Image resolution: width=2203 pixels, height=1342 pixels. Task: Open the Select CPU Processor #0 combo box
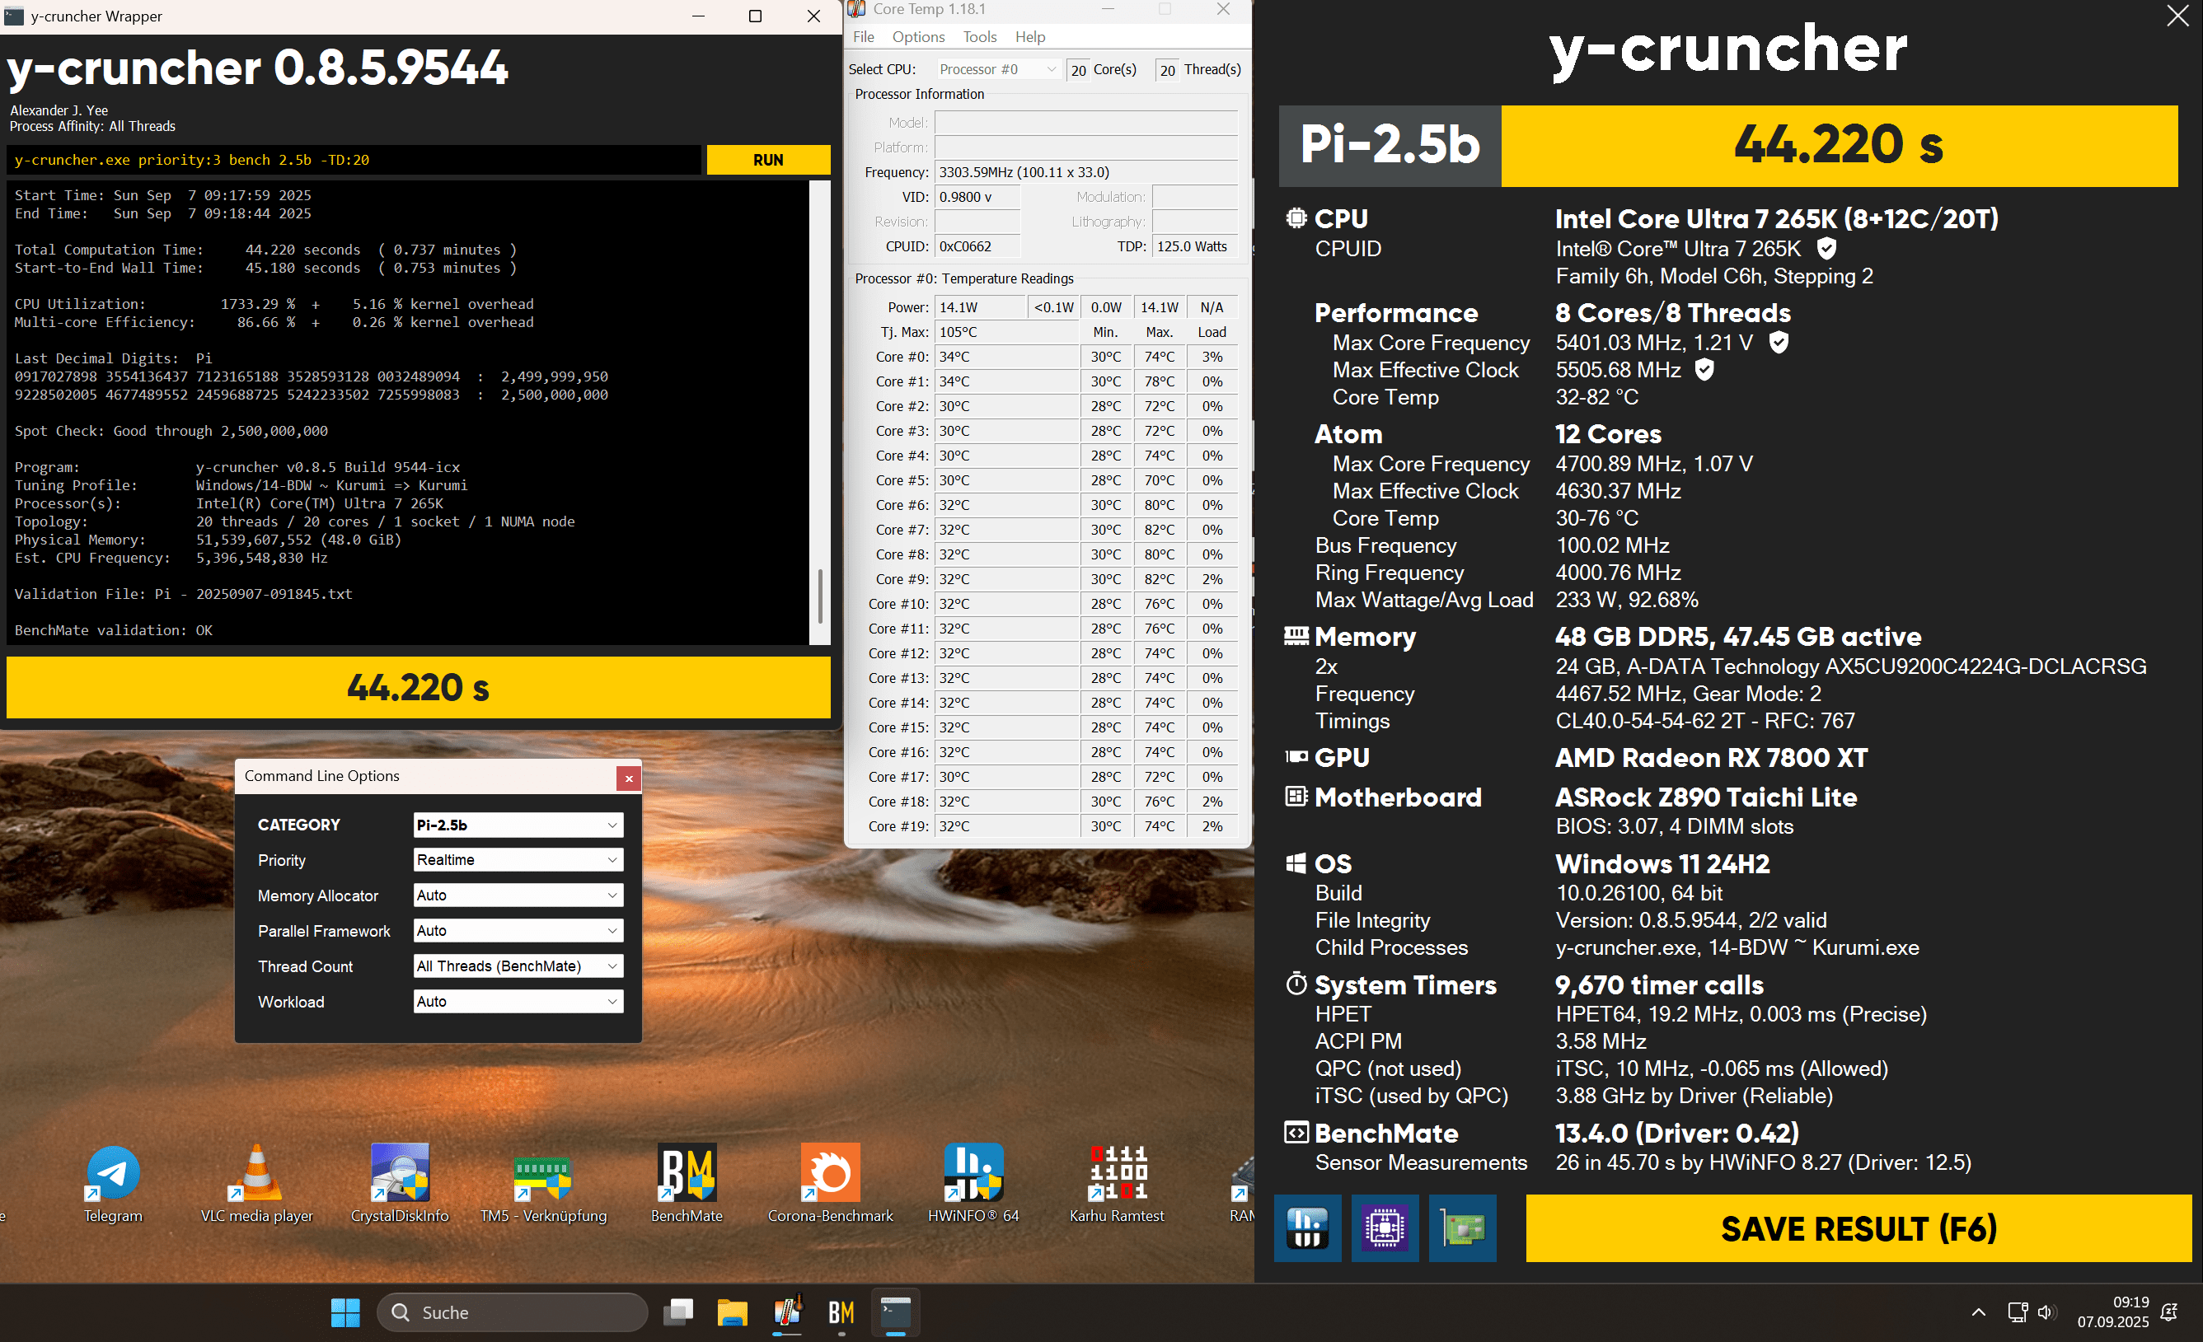point(998,70)
